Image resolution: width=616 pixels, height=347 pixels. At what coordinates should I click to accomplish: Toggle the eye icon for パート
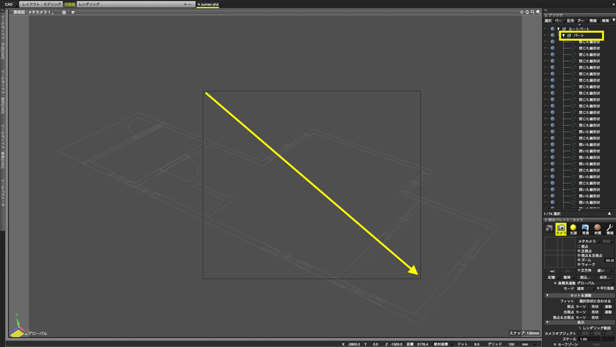[546, 35]
